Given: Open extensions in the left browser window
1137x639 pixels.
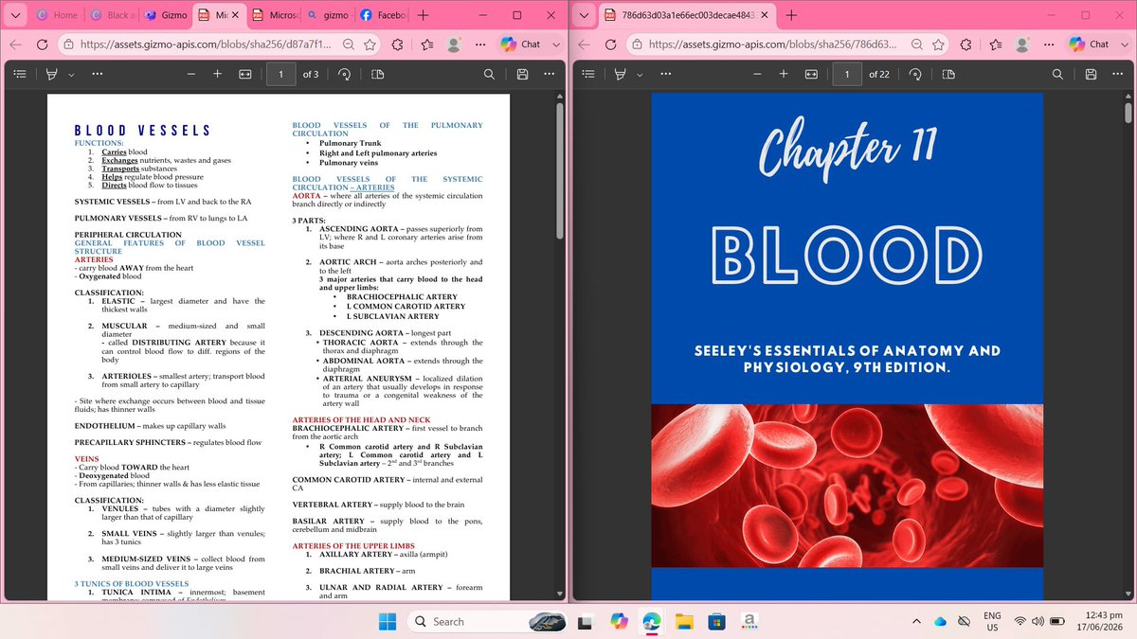Looking at the screenshot, I should pyautogui.click(x=398, y=44).
